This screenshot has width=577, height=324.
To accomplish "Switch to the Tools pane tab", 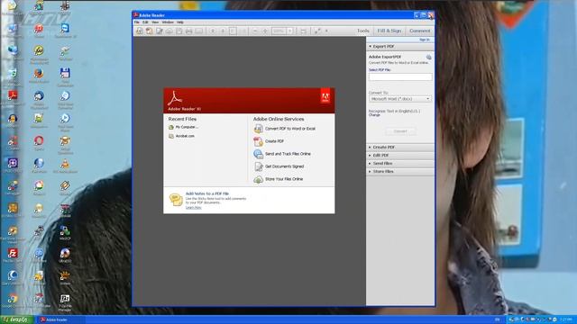I will [x=362, y=31].
